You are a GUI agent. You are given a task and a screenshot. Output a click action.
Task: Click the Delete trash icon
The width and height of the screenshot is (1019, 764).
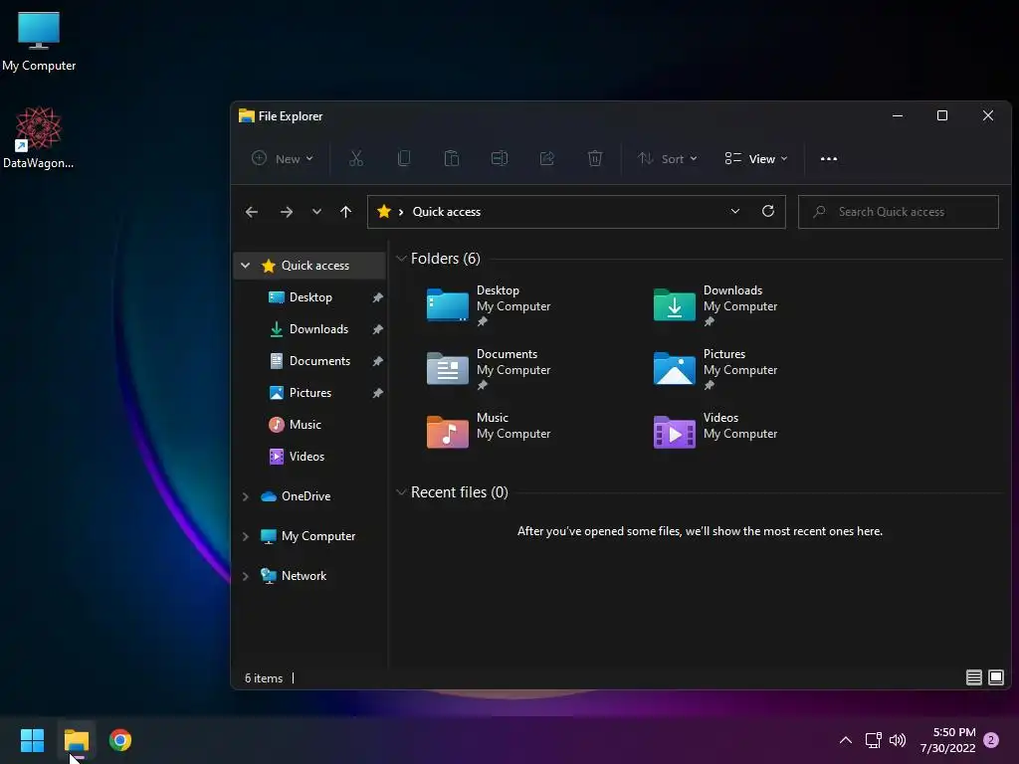(x=595, y=158)
